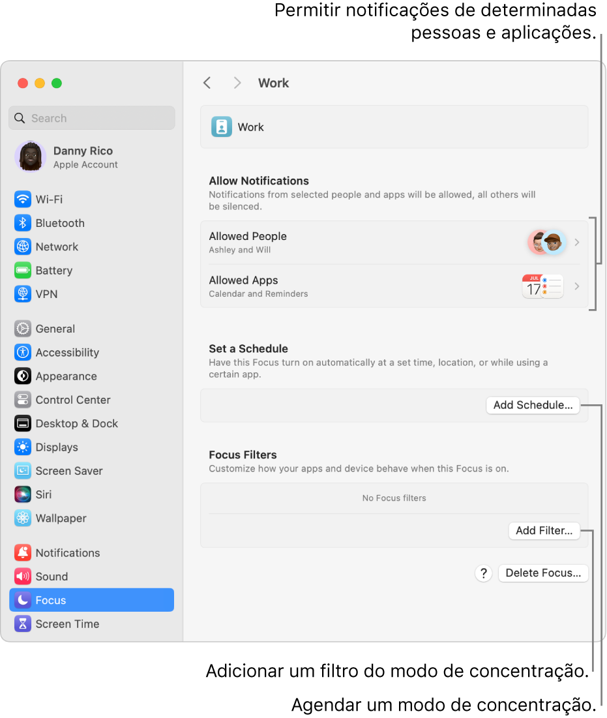Click the Work focus badge icon
Image resolution: width=607 pixels, height=718 pixels.
tap(222, 127)
